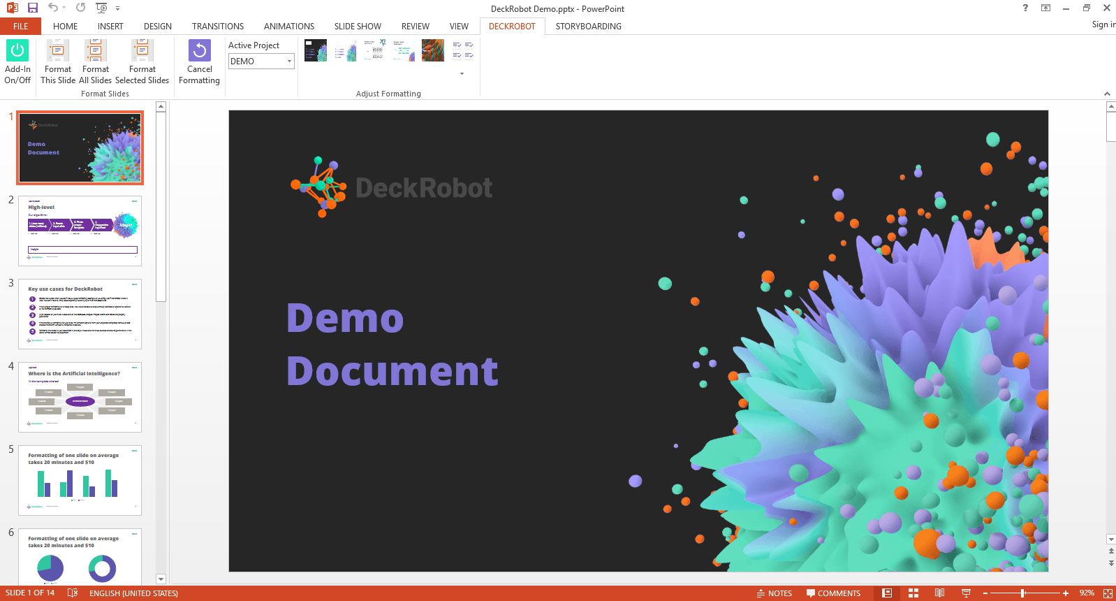This screenshot has height=601, width=1116.
Task: Toggle the NOTES pane in status bar
Action: coord(774,593)
